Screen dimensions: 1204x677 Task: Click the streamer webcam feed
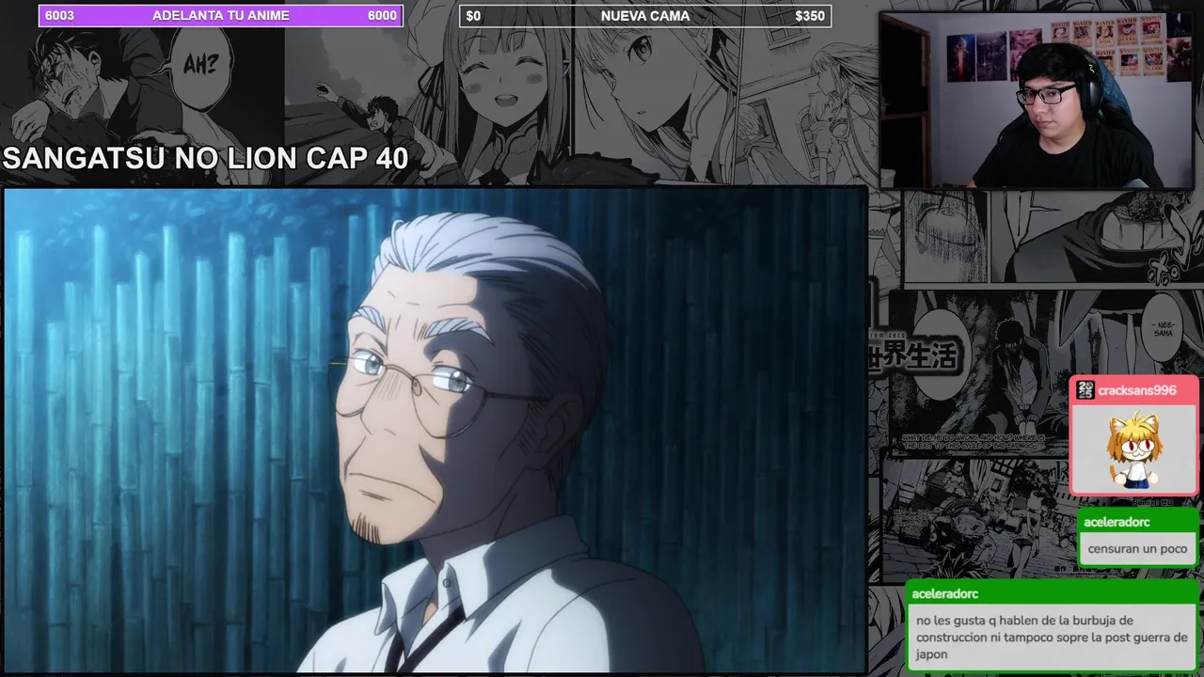(x=1038, y=100)
